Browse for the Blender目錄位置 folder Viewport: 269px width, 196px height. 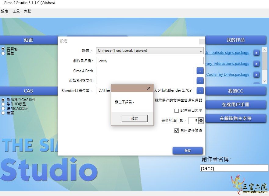(200, 91)
